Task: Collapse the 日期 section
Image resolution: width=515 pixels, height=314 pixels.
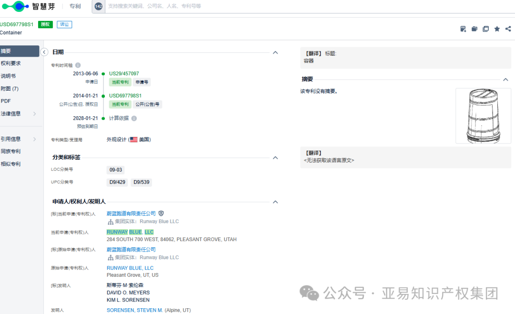Action: (x=275, y=52)
